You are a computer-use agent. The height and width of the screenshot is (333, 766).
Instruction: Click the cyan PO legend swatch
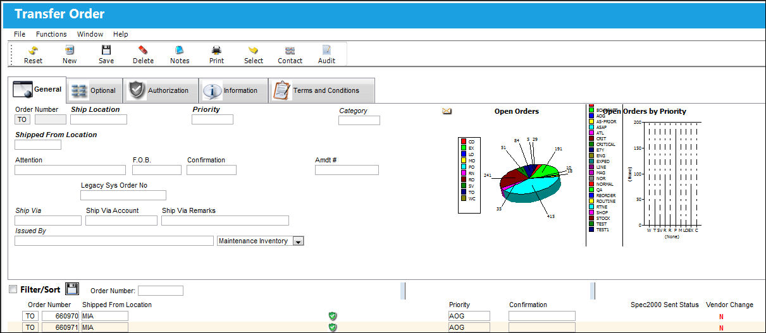click(464, 167)
